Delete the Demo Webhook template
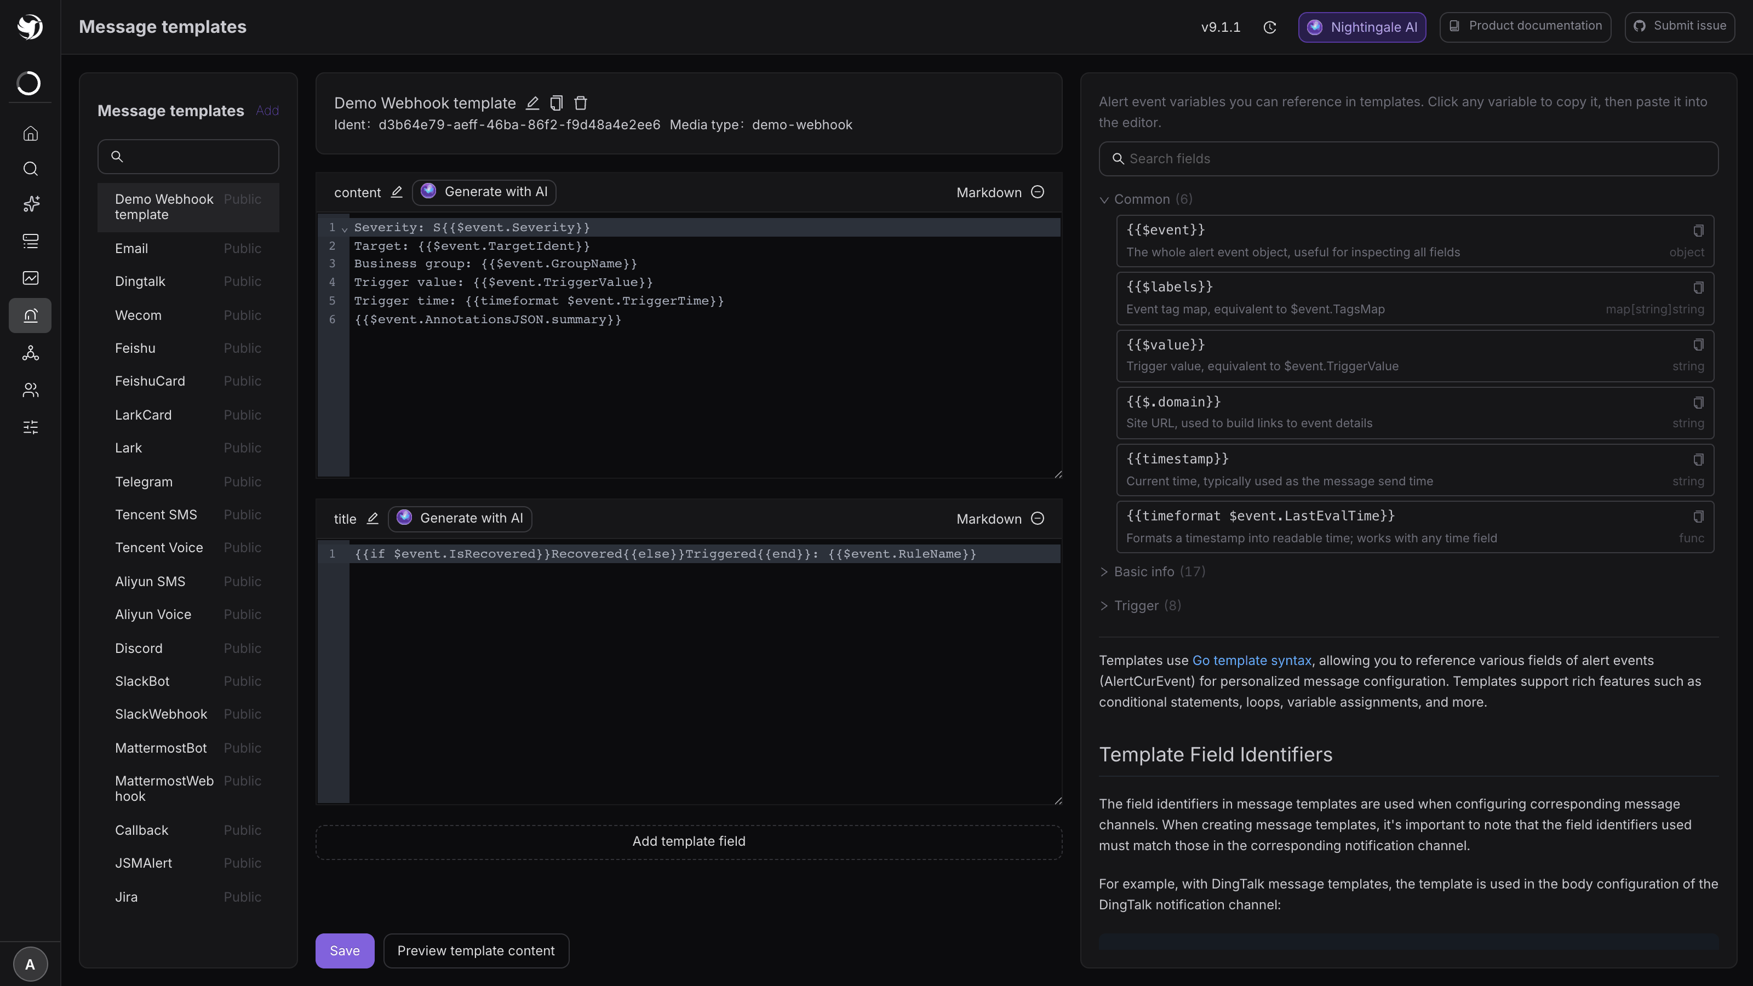The width and height of the screenshot is (1753, 986). (x=581, y=104)
